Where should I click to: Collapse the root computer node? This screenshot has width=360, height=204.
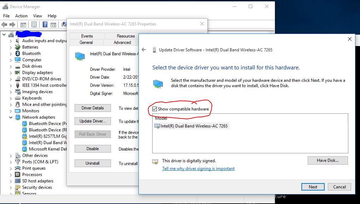tap(4, 35)
